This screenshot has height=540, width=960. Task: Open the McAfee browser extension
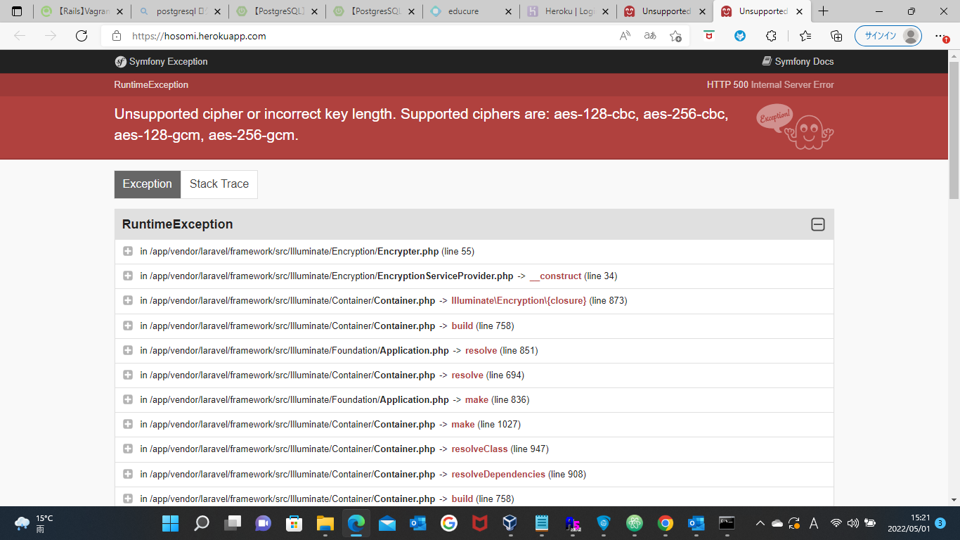(710, 36)
